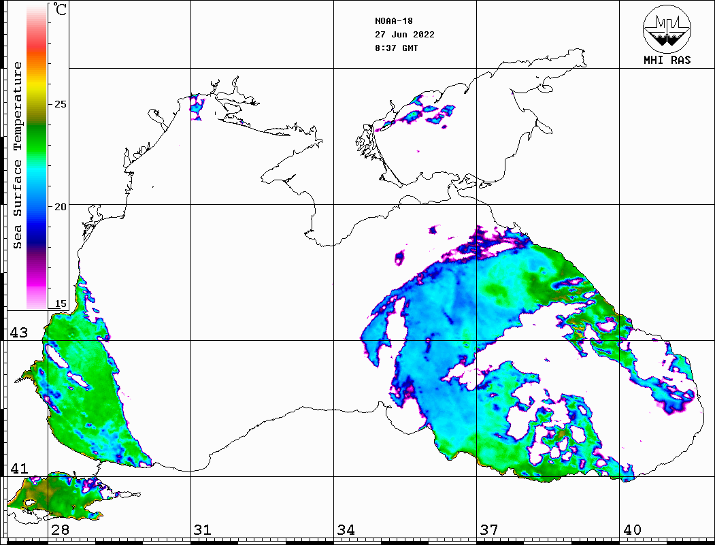Click the '15' color scale label
Screen dimensions: 715x545
(61, 303)
